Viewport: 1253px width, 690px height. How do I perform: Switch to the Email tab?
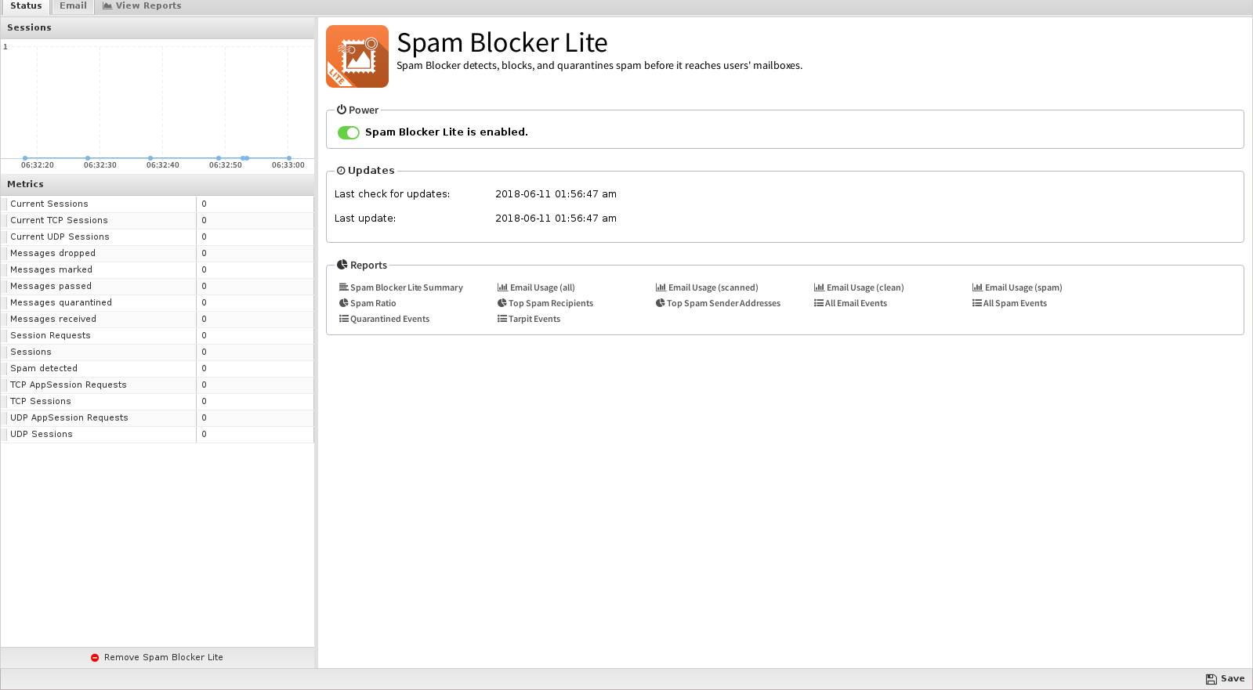point(73,6)
